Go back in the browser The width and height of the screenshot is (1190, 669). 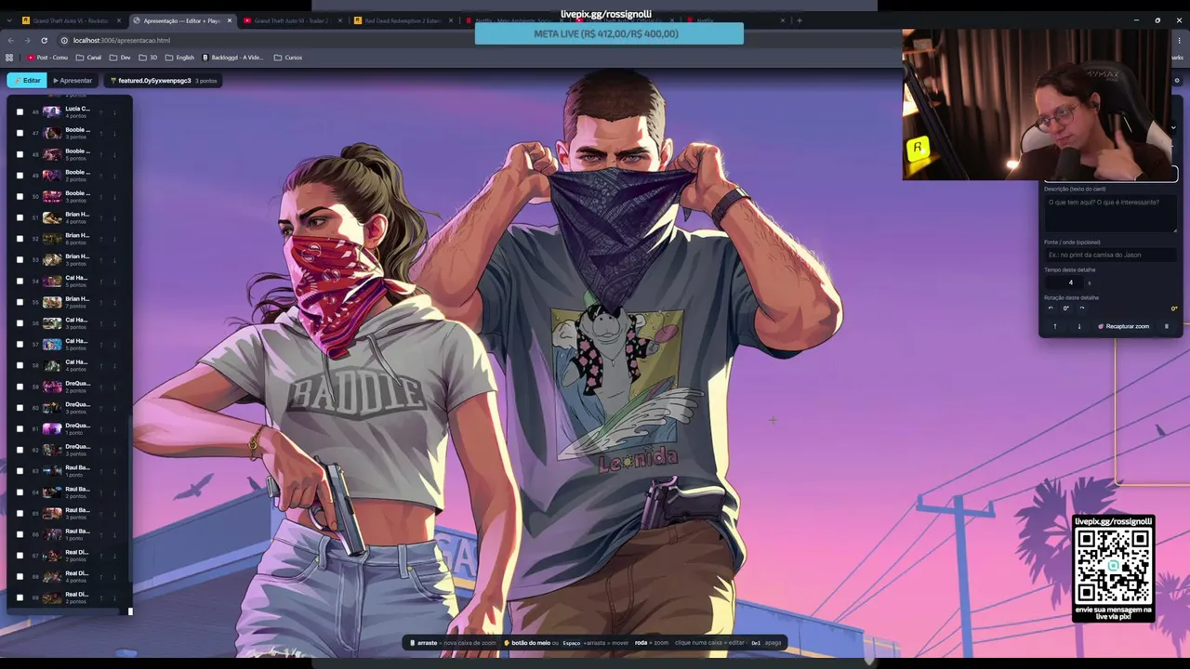[10, 40]
